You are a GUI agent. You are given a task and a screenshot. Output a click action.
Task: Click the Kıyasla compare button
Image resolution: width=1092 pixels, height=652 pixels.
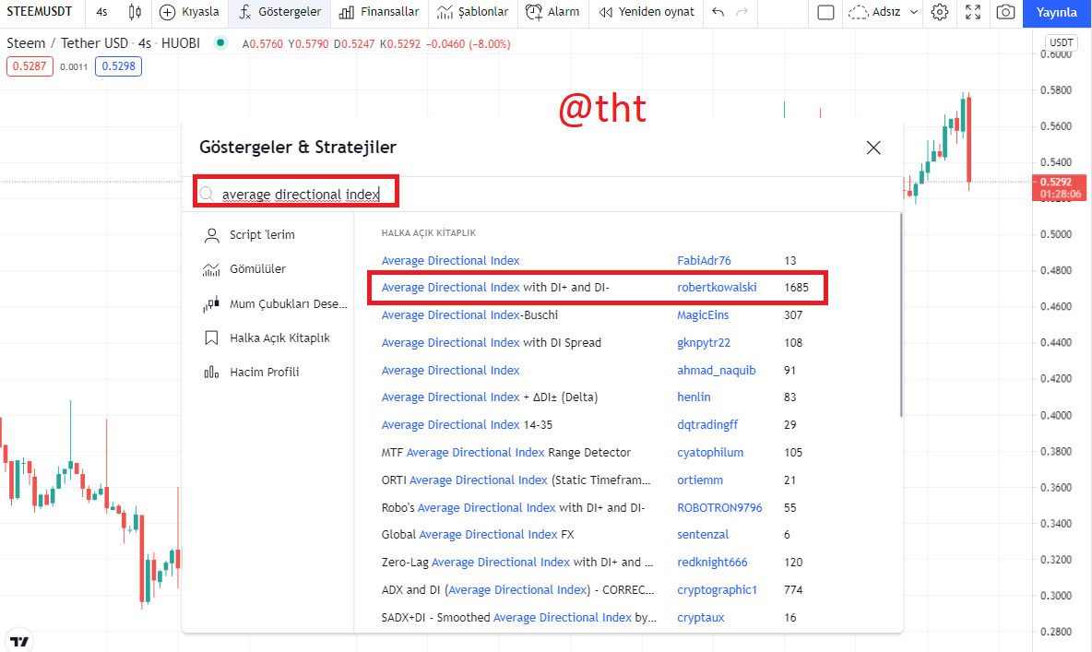coord(189,12)
